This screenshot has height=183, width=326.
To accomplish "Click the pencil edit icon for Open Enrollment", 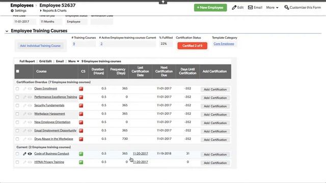I will coord(24,88).
